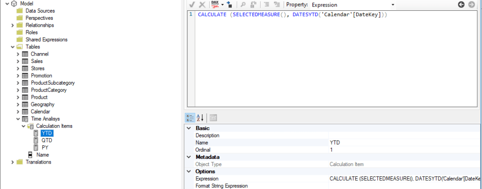Click the navigate forward arrow icon
Screen dimensions: 482x189
click(471, 5)
